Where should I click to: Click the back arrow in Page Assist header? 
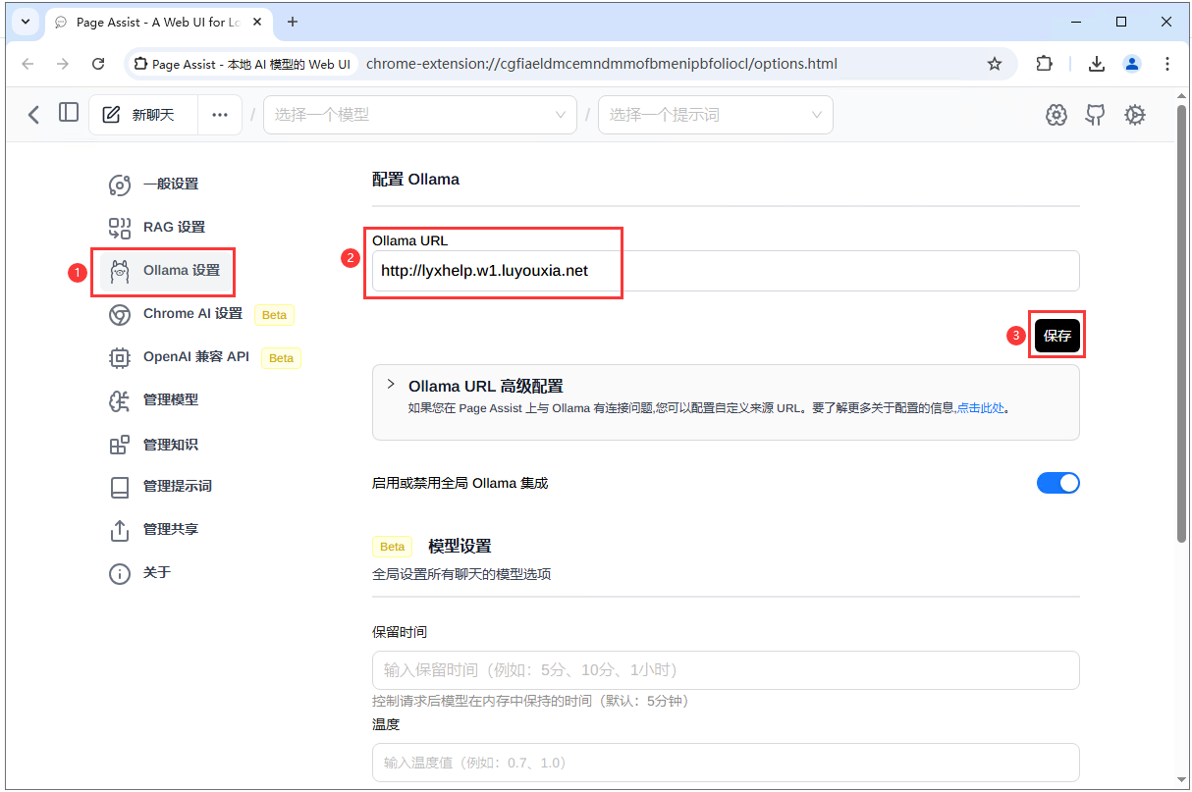(33, 115)
